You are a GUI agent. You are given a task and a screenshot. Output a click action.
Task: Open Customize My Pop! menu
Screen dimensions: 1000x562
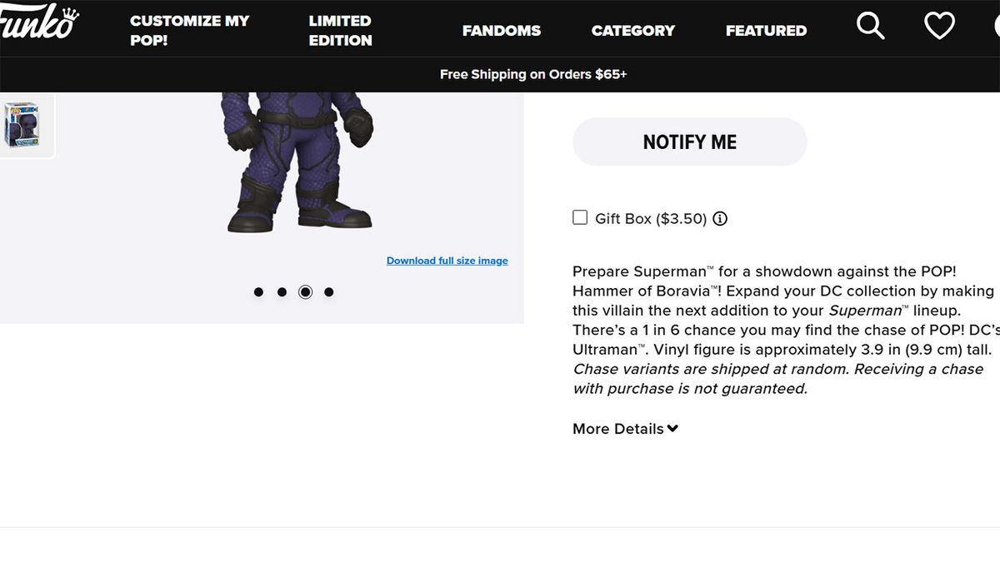tap(189, 30)
